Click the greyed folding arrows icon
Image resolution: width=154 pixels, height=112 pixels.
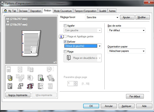50,69
